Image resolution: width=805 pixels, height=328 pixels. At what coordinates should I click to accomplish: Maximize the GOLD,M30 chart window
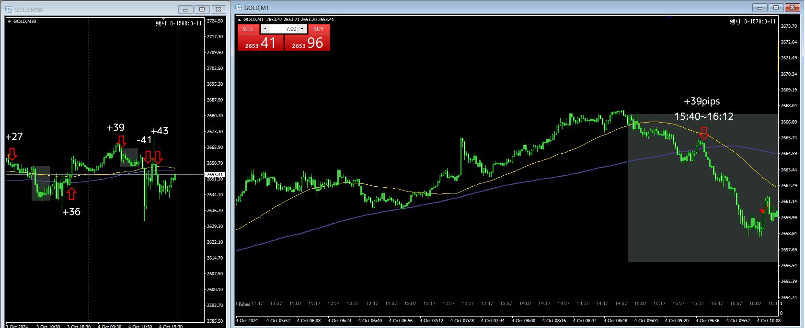202,10
